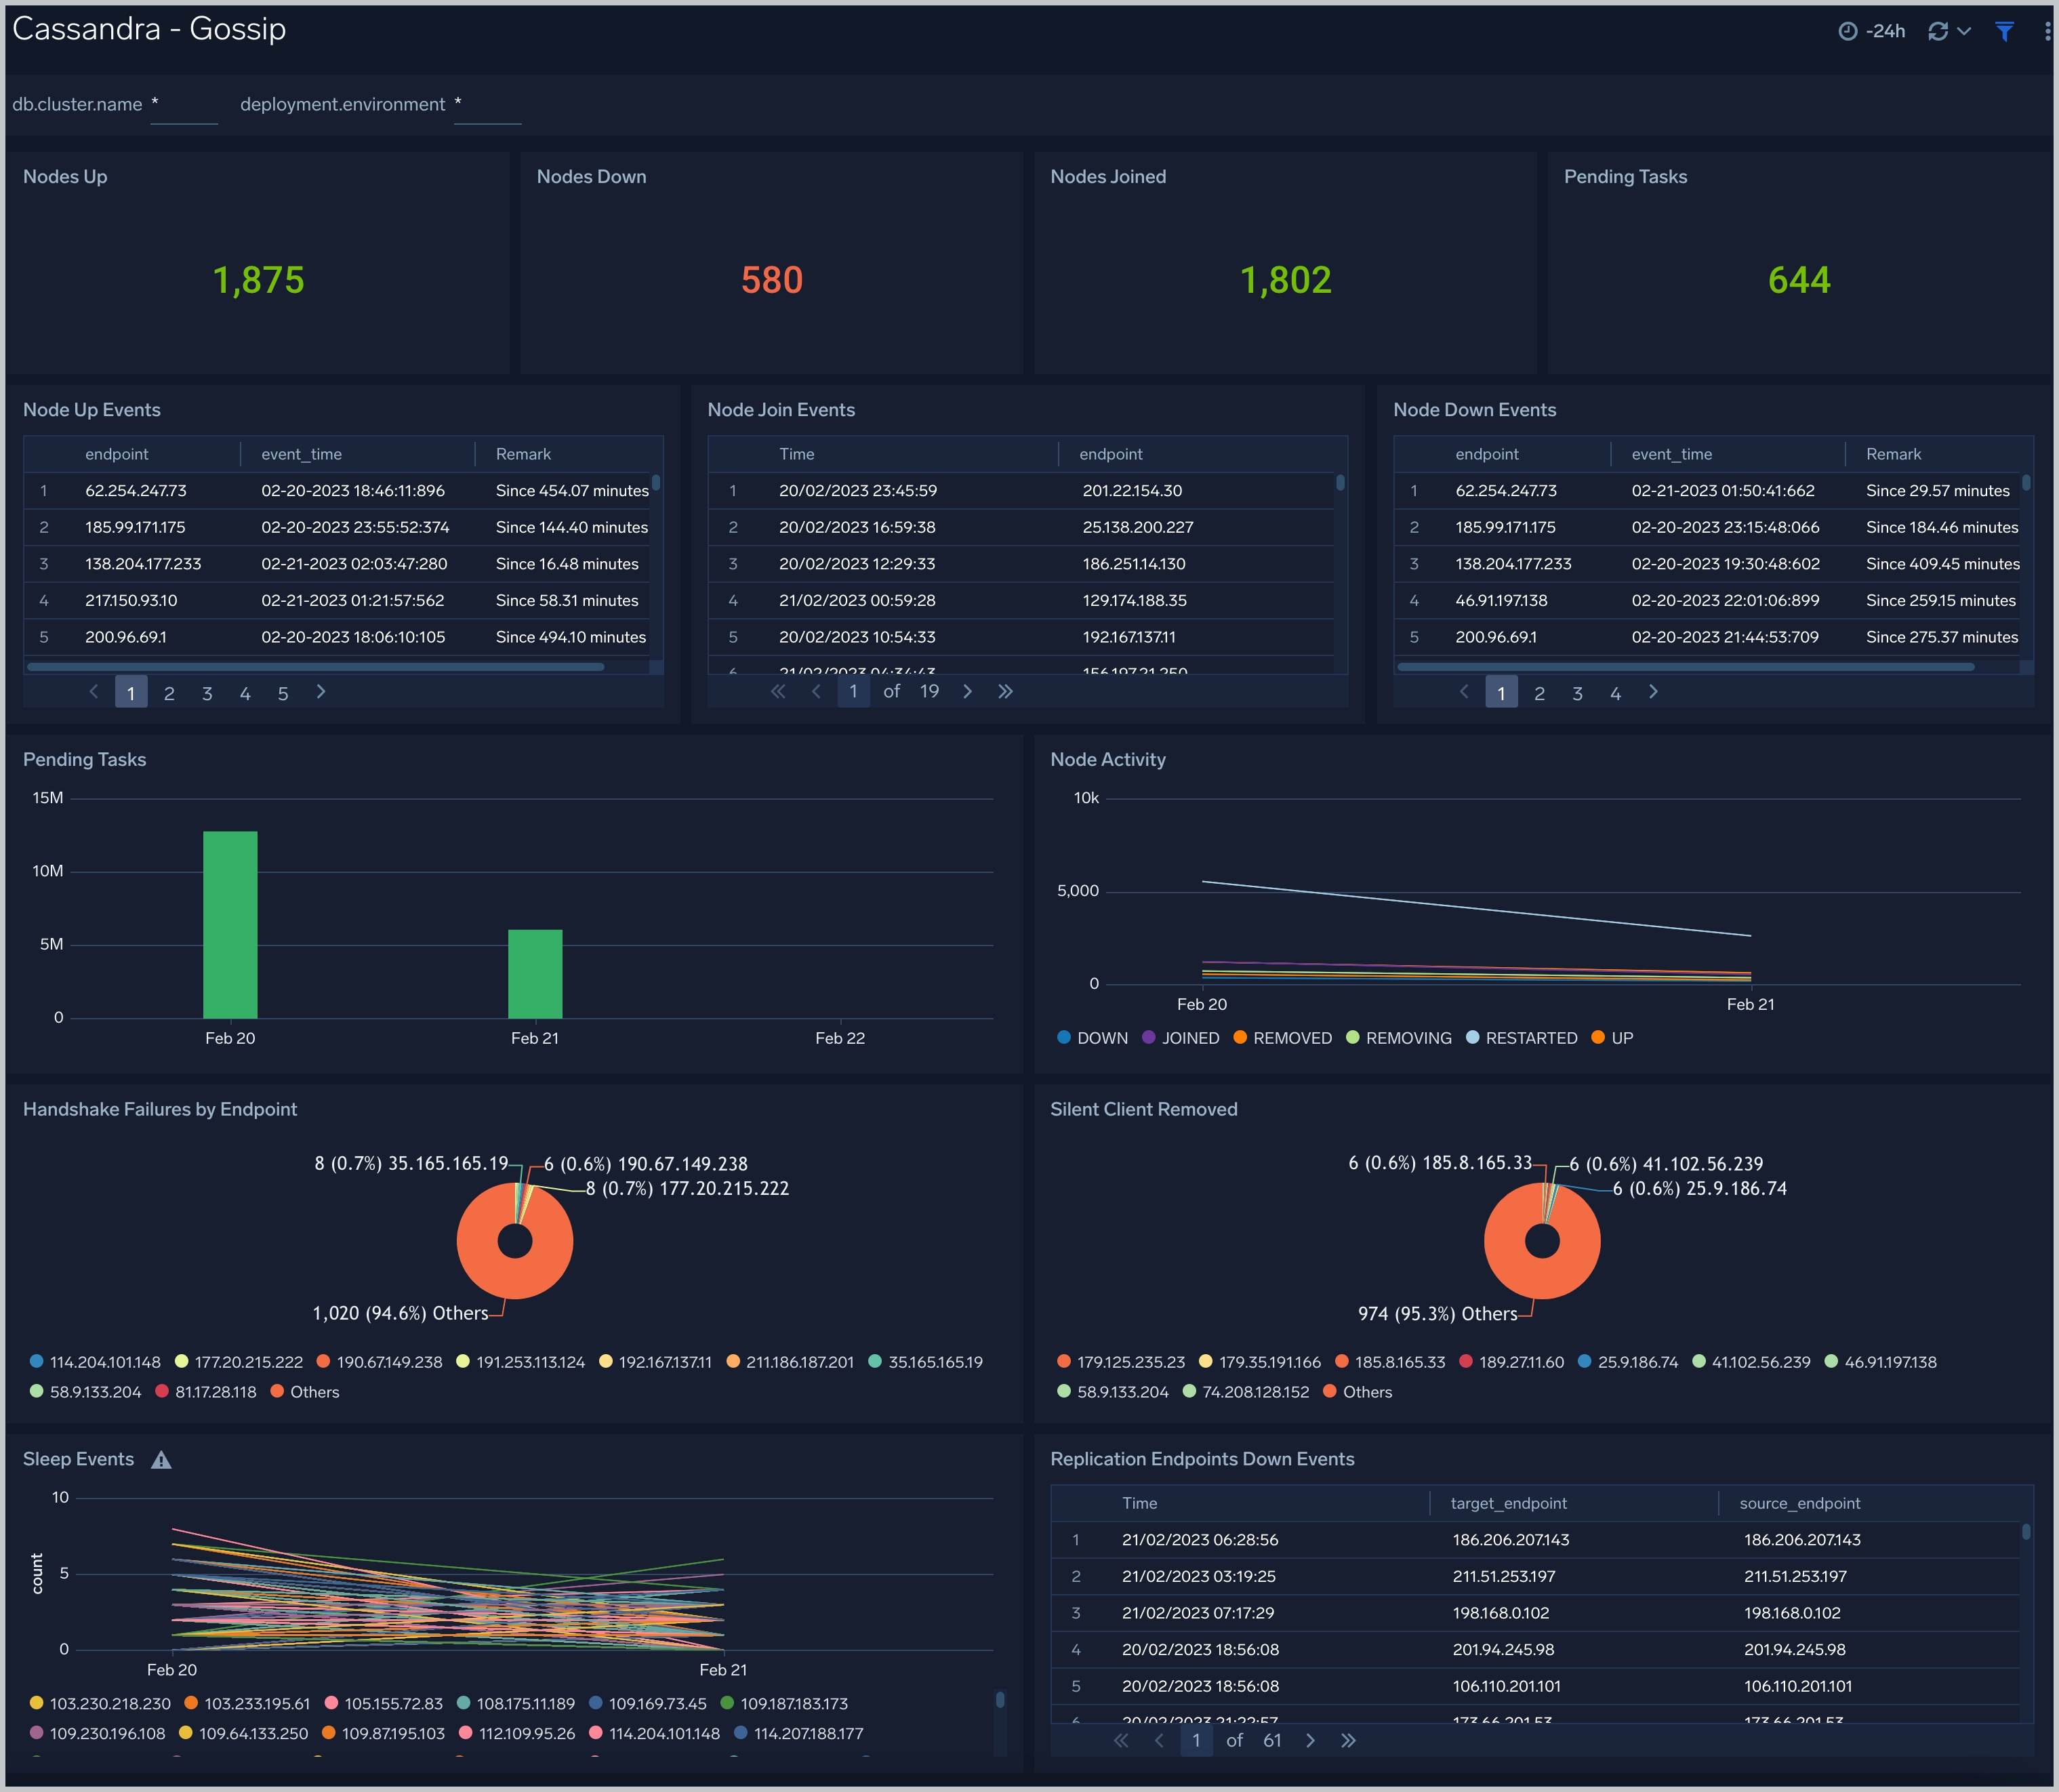Viewport: 2059px width, 1792px height.
Task: Click the deployment.environment filter input
Action: click(488, 105)
